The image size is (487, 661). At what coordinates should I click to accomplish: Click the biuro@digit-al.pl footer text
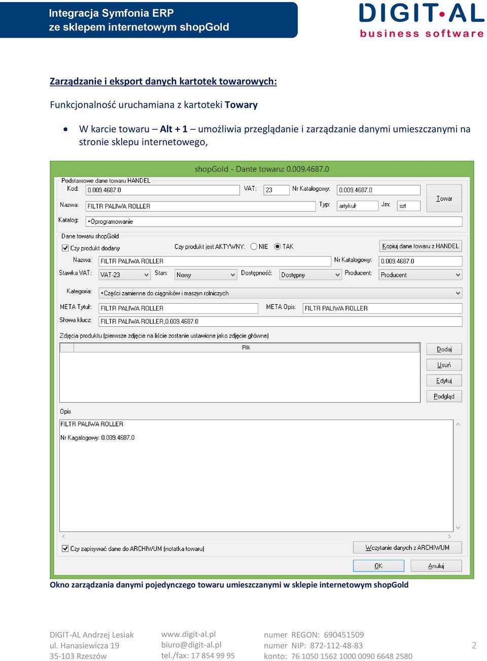pos(191,645)
